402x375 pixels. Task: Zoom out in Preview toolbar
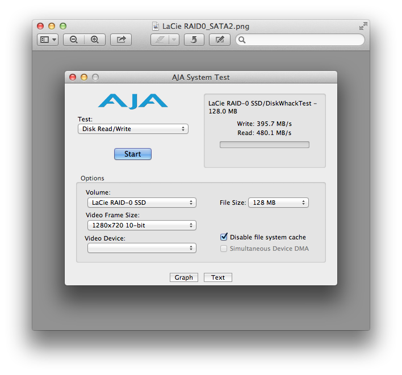click(x=74, y=40)
